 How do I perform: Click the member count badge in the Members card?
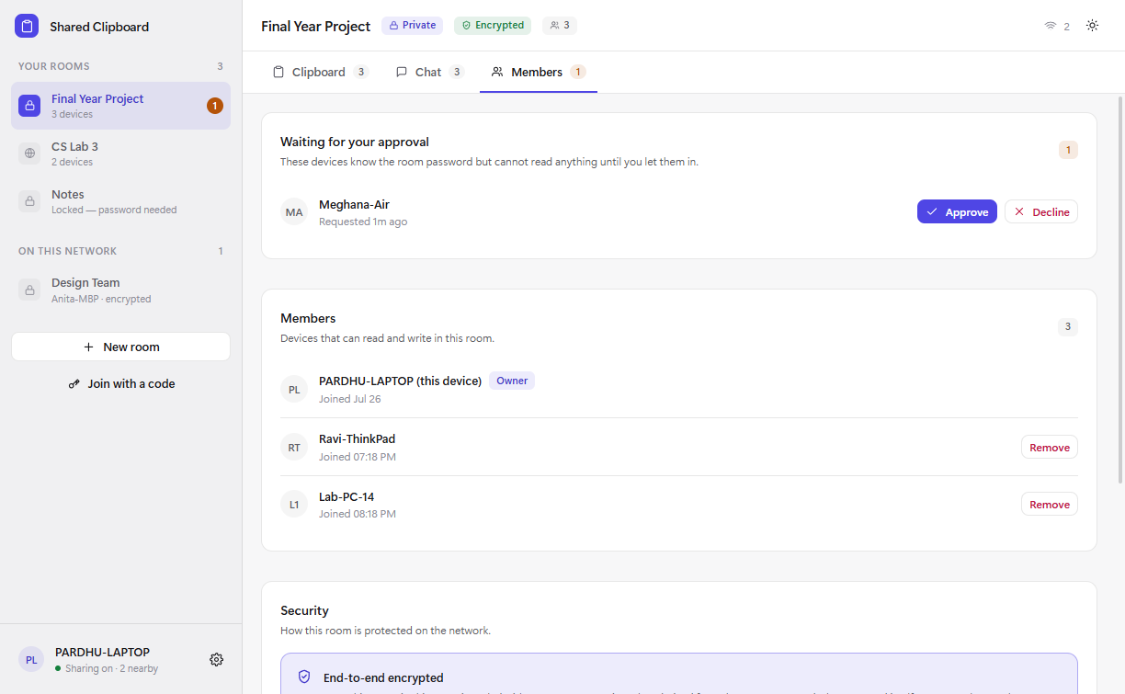click(1068, 326)
